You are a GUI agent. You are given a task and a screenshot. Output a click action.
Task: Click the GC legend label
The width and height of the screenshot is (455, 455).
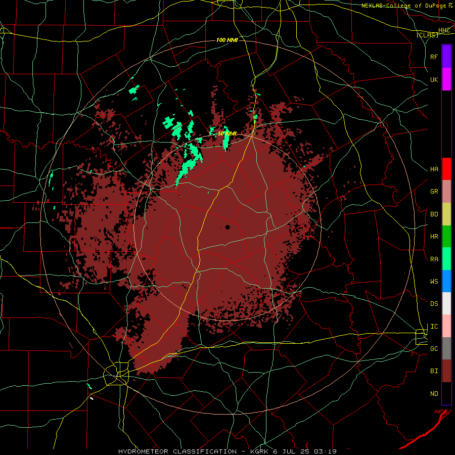(434, 349)
